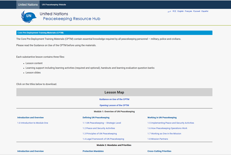This screenshot has height=155, width=231.
Task: Click Module 1 Introduction and Overview heading
Action: (x=30, y=118)
